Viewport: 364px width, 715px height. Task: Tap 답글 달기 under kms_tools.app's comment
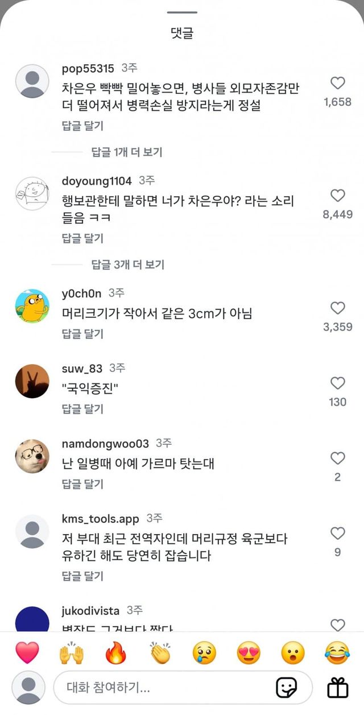(x=83, y=576)
